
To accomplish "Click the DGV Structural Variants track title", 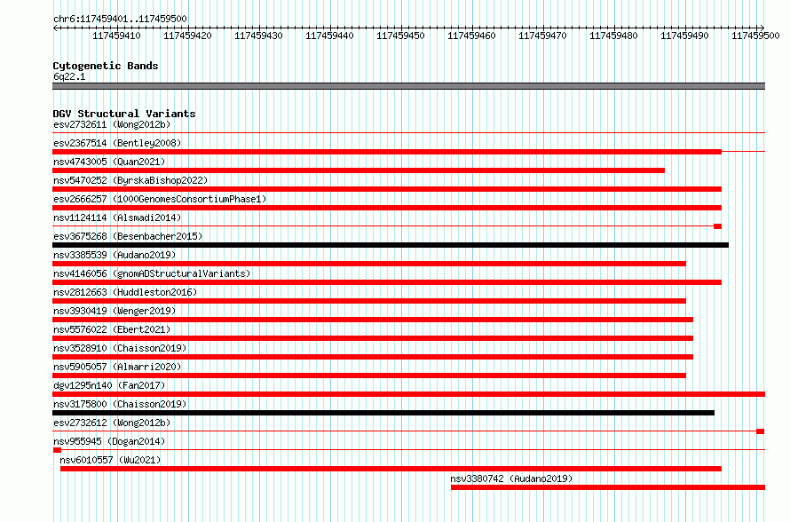I will (x=124, y=114).
